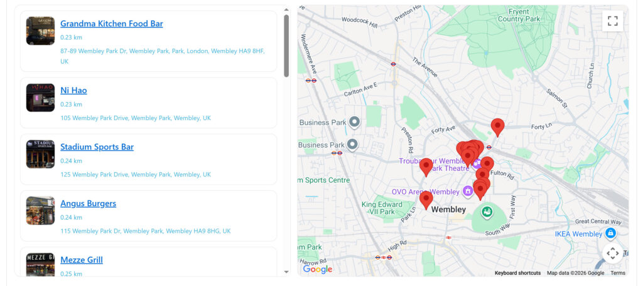Select the red pin near Forty Ln
Image resolution: width=643 pixels, height=286 pixels.
[x=497, y=126]
